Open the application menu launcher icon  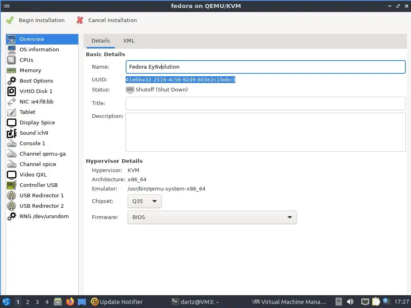coord(6,302)
